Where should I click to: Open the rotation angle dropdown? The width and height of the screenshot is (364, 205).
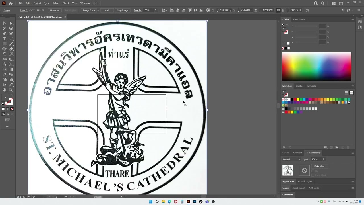click(44, 197)
